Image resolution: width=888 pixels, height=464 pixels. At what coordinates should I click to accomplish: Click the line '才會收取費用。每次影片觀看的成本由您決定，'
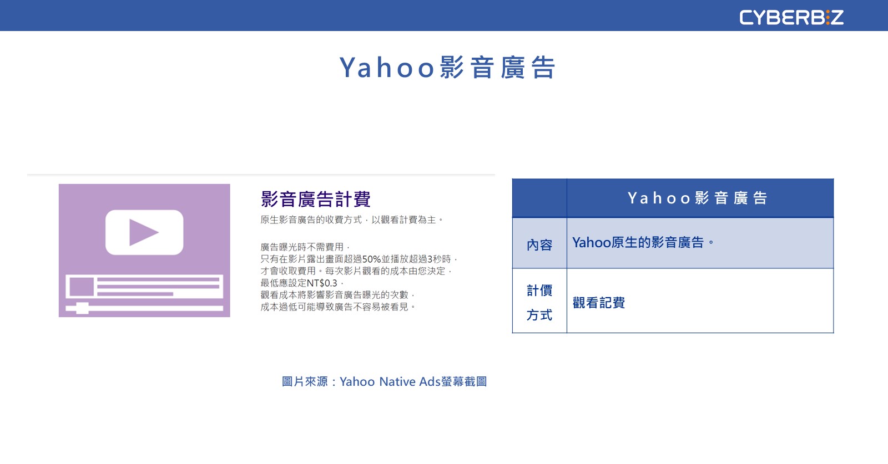[x=357, y=271]
